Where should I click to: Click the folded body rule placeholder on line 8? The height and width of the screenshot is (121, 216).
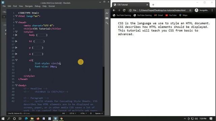pyautogui.click(x=42, y=35)
